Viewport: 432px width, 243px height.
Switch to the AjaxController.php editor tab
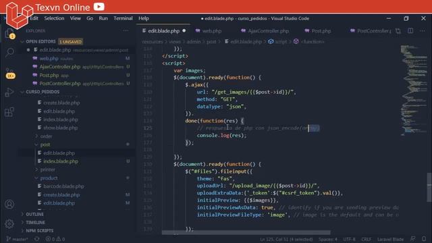pos(269,31)
